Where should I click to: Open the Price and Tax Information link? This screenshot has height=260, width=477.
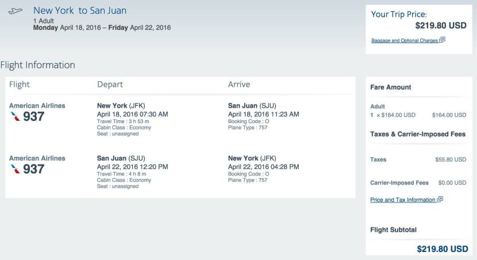pyautogui.click(x=403, y=200)
